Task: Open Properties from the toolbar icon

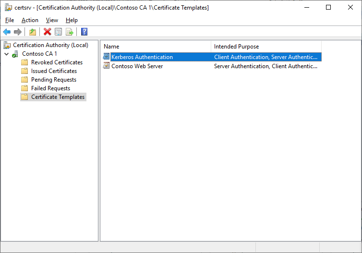Action: 58,32
